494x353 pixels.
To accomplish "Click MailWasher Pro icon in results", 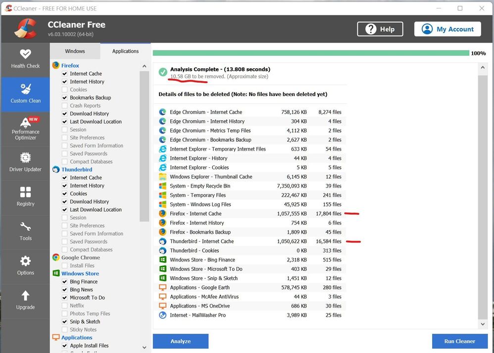I will click(162, 315).
